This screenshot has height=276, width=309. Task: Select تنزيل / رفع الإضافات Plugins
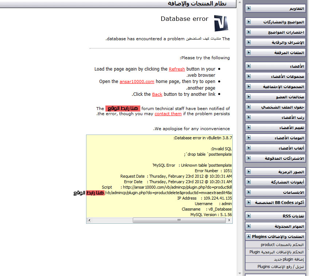[280, 266]
